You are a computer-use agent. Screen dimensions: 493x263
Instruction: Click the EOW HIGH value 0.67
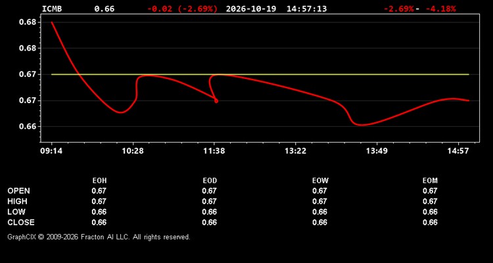pyautogui.click(x=319, y=201)
